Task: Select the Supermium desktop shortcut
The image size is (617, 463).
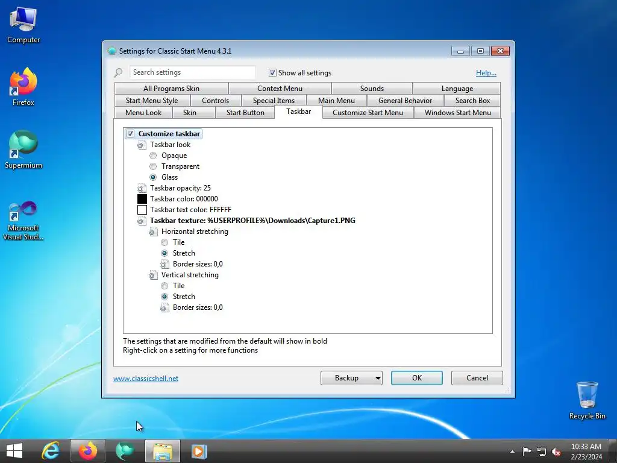Action: (23, 150)
